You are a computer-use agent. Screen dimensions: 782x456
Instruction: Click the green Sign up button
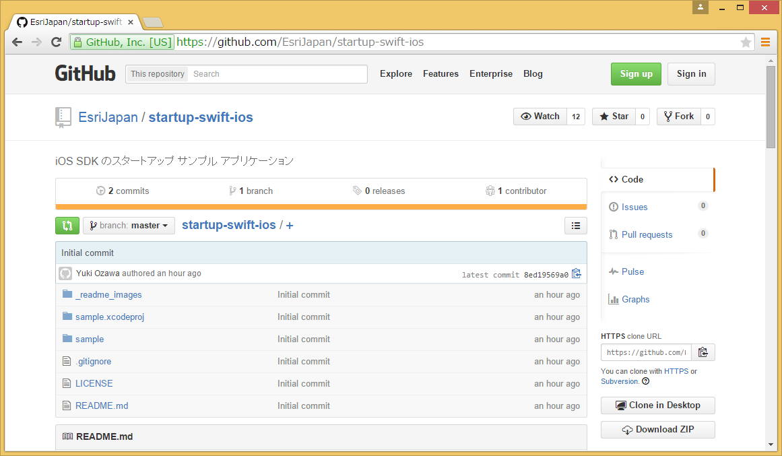(x=636, y=74)
